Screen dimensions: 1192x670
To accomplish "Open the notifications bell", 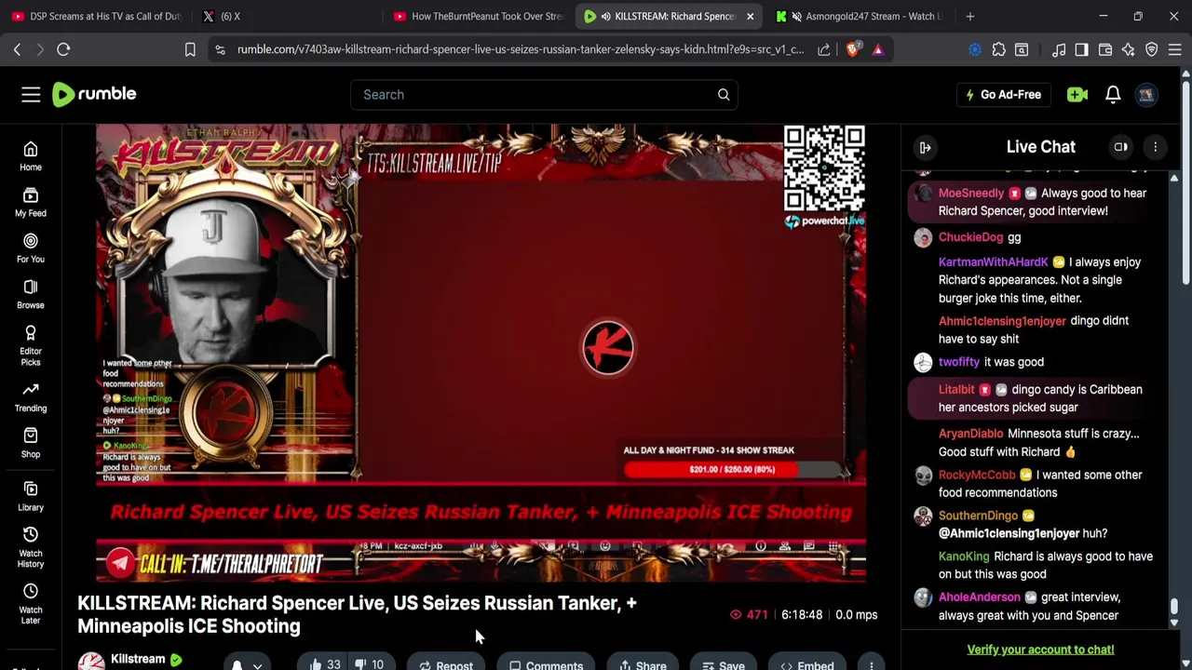I will coord(1113,94).
